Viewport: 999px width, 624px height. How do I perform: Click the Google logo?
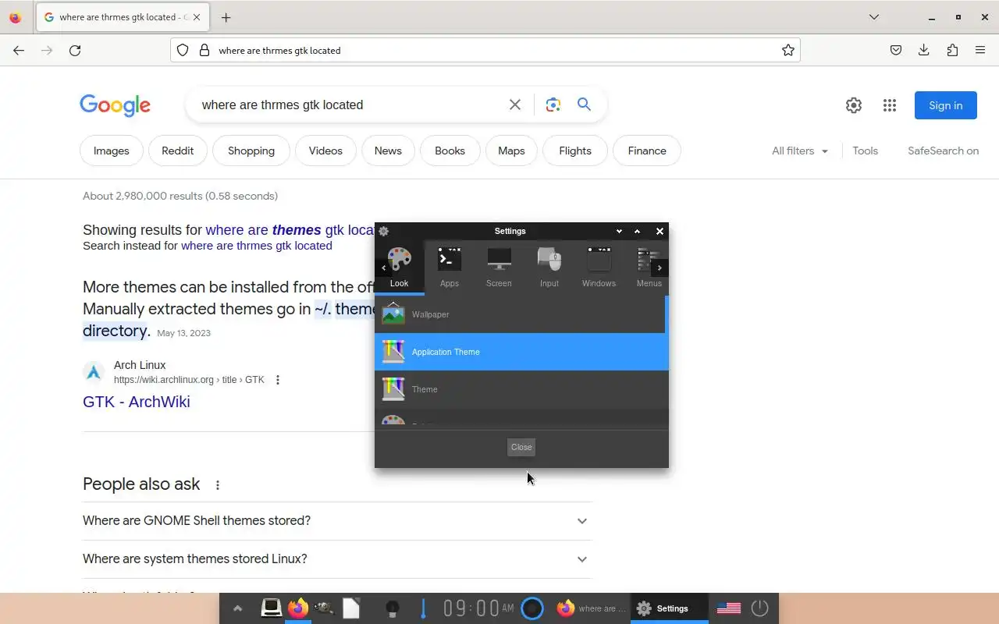pos(115,105)
